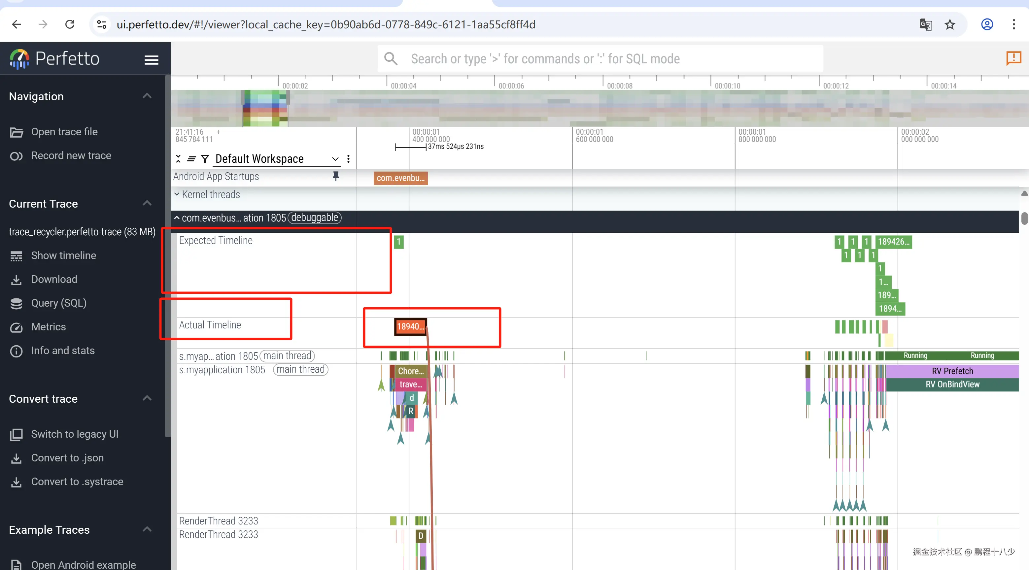Viewport: 1029px width, 570px height.
Task: Collapse the Navigation sidebar section
Action: [147, 96]
